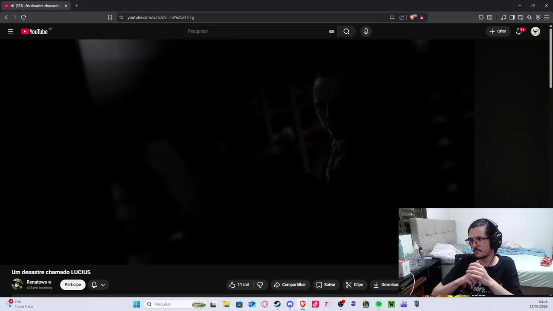The height and width of the screenshot is (311, 553).
Task: Create a clip with Clipe button
Action: click(354, 285)
